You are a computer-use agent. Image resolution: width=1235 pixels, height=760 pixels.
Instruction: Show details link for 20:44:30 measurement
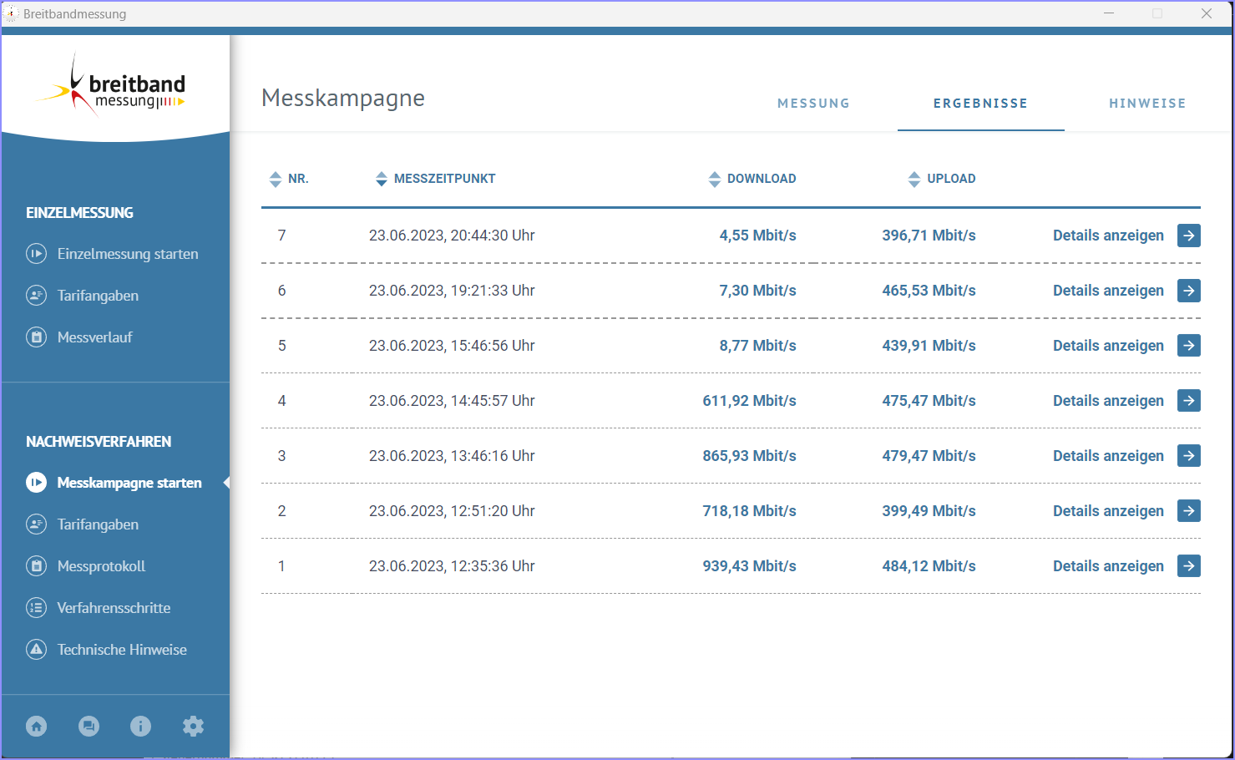[x=1108, y=236]
